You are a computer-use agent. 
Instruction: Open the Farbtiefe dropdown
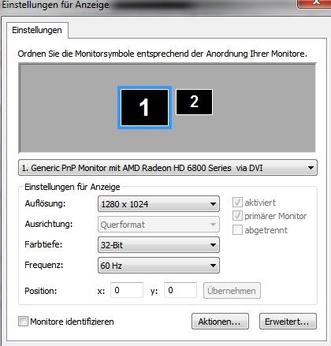coord(158,245)
